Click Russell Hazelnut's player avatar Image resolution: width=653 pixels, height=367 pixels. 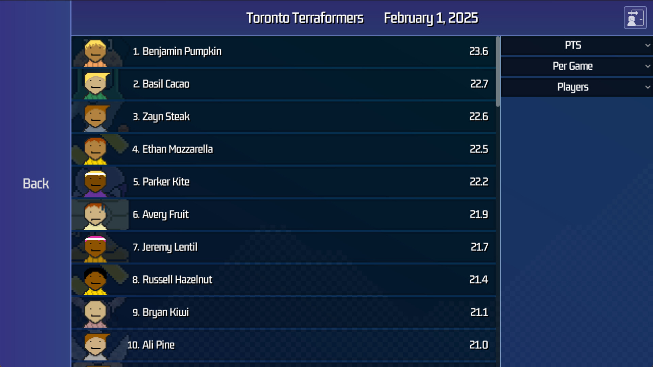96,281
